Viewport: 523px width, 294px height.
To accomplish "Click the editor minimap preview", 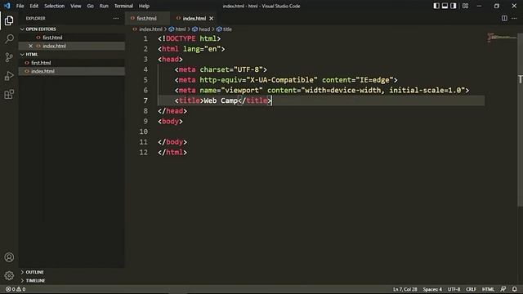I will tap(501, 38).
